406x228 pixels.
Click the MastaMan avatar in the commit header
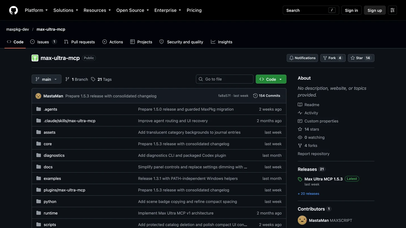(38, 96)
